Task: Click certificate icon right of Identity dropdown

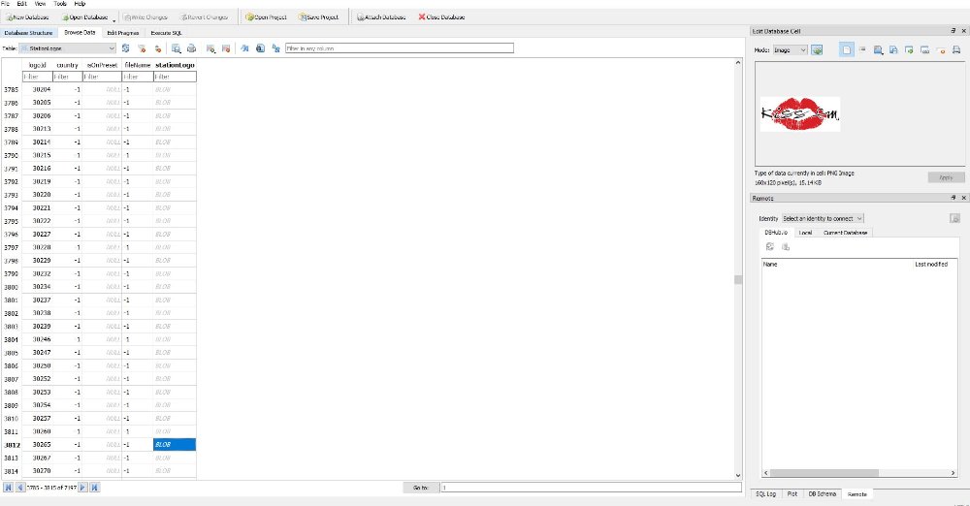Action: point(955,218)
